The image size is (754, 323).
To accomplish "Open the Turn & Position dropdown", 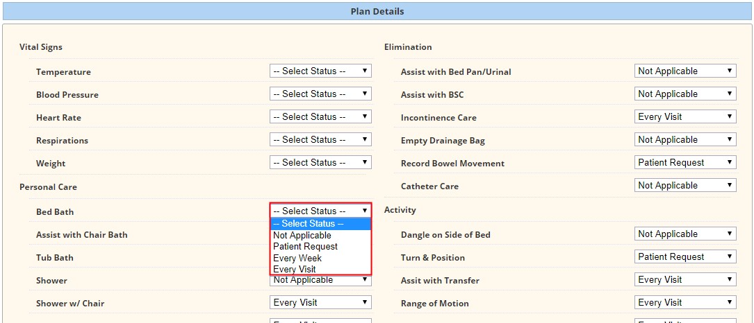I will 685,256.
